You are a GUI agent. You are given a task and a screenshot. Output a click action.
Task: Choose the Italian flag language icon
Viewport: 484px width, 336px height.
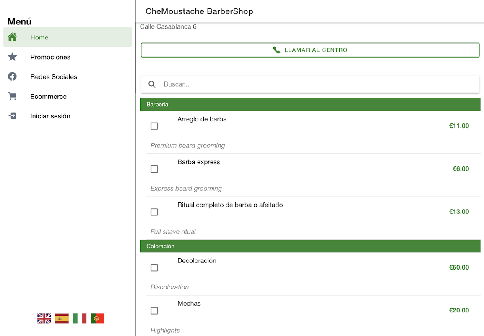[80, 318]
